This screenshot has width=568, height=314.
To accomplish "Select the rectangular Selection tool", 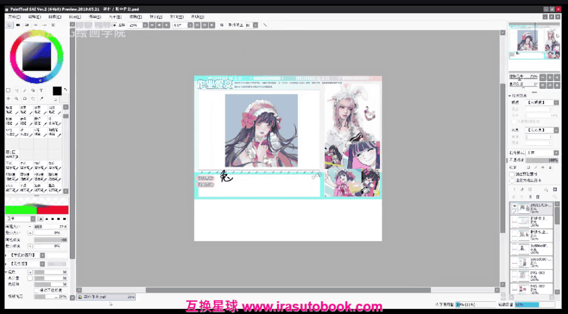I will pos(8,90).
